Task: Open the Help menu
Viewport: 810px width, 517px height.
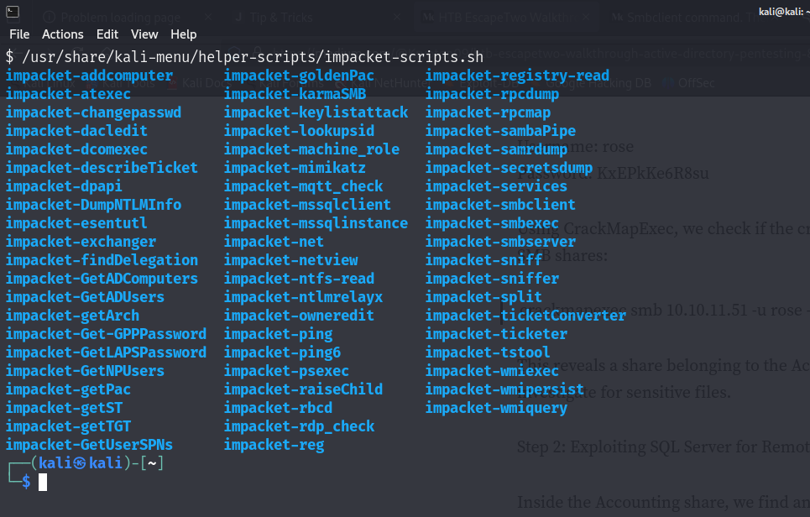Action: pyautogui.click(x=183, y=34)
